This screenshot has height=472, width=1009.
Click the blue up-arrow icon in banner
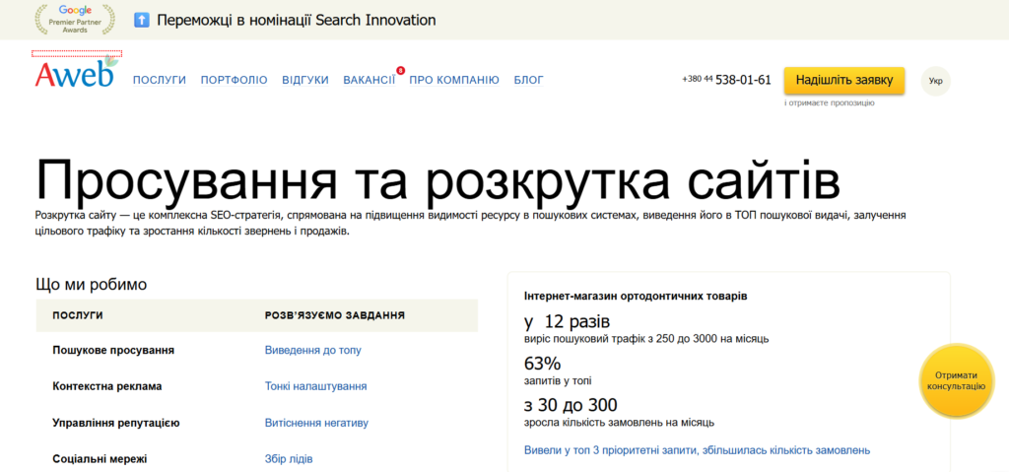142,20
